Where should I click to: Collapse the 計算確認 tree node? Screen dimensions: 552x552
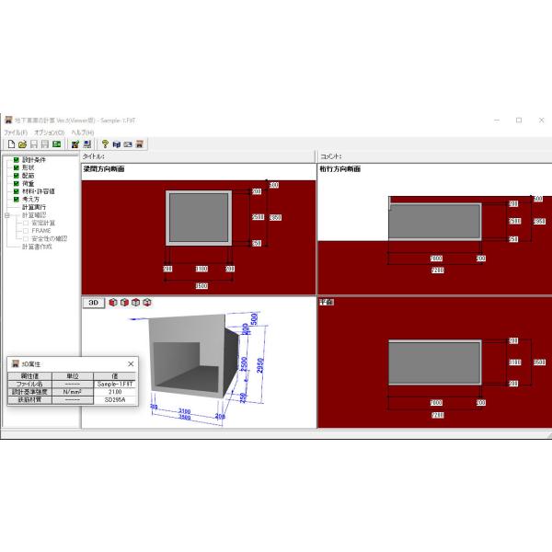coord(7,215)
